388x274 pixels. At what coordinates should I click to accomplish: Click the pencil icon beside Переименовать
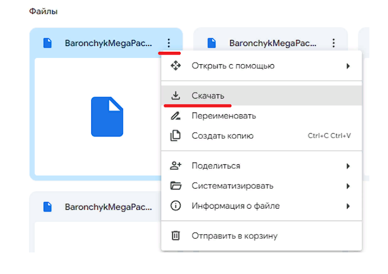175,116
